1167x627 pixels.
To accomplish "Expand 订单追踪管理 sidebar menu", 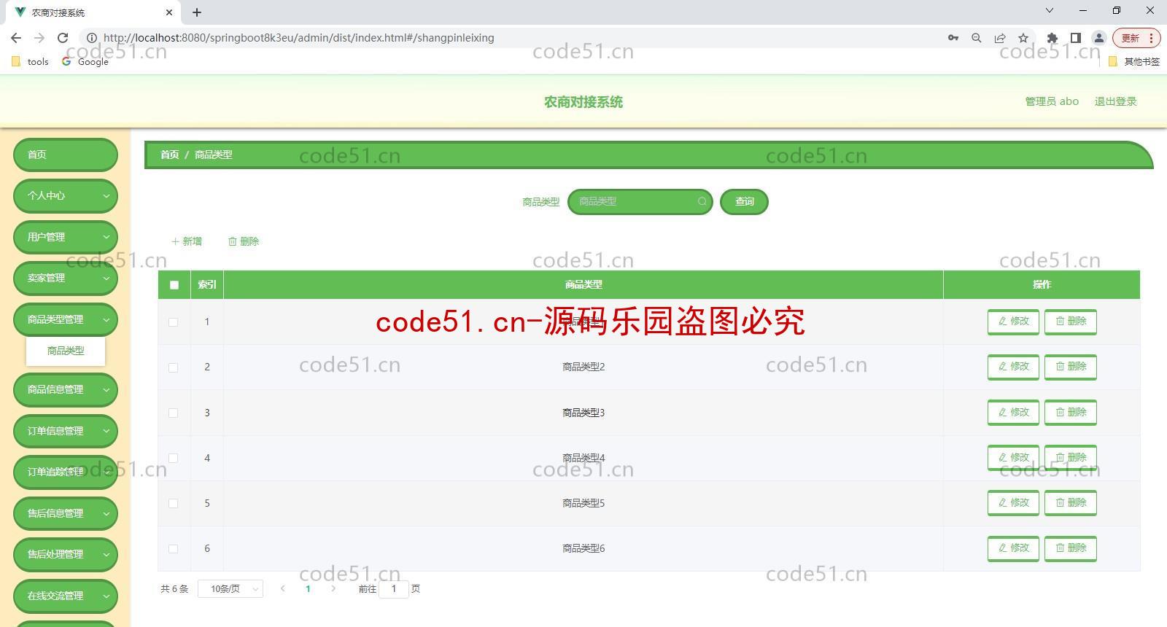I will pyautogui.click(x=66, y=472).
